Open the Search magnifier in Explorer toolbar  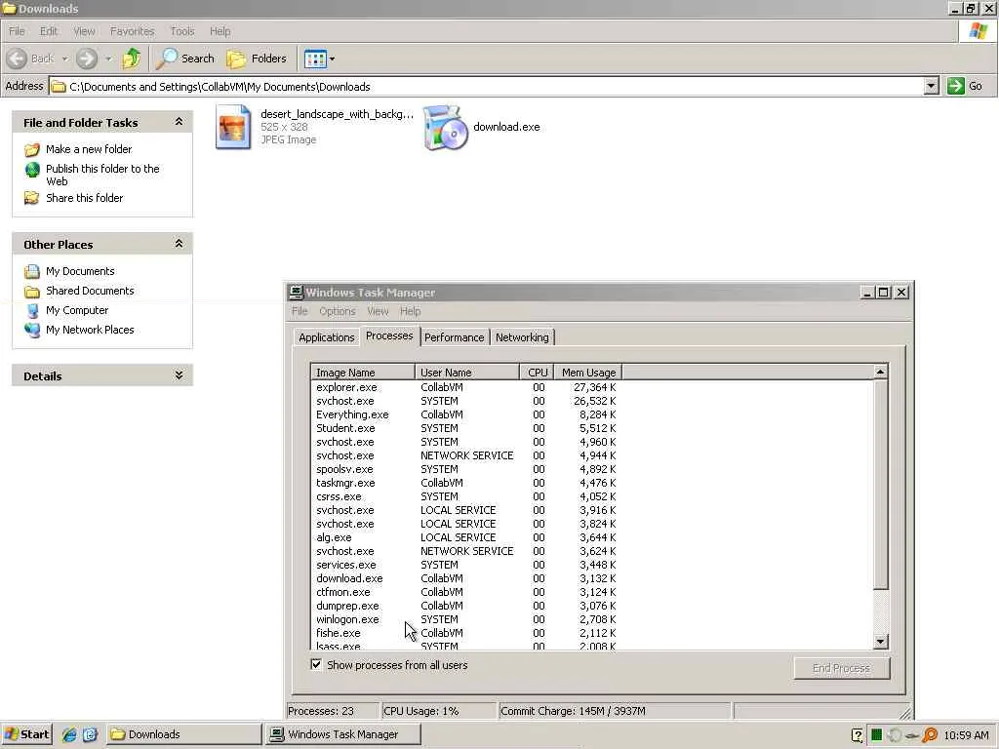click(167, 59)
